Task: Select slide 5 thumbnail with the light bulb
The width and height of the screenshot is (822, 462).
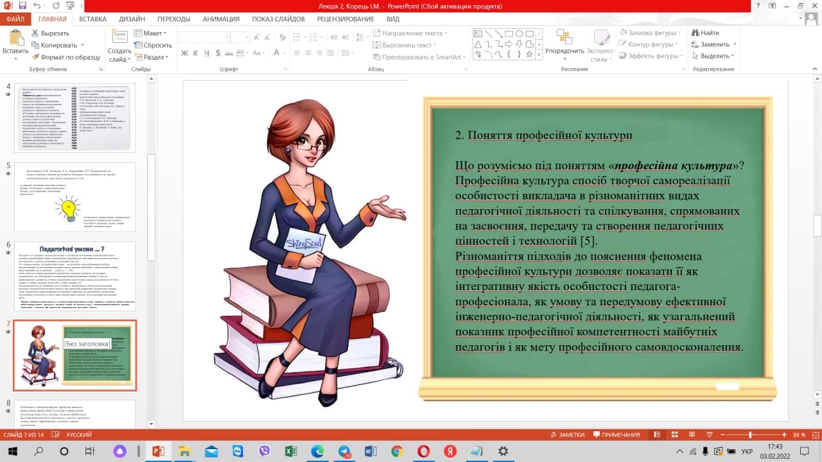Action: pyautogui.click(x=74, y=197)
